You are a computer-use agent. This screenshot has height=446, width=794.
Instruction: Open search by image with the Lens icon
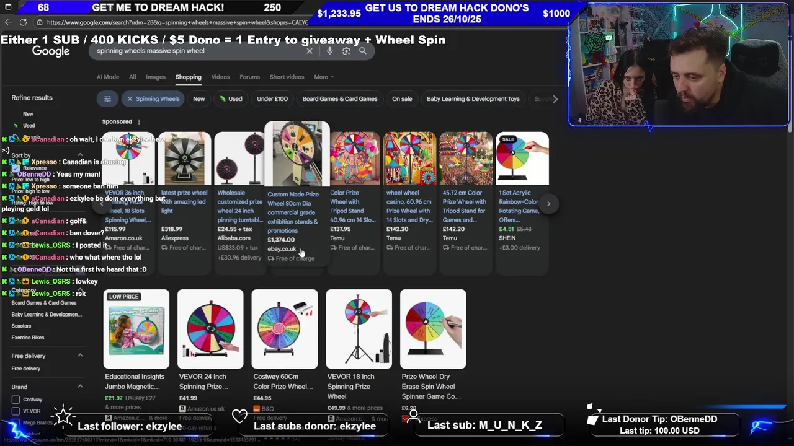point(346,51)
